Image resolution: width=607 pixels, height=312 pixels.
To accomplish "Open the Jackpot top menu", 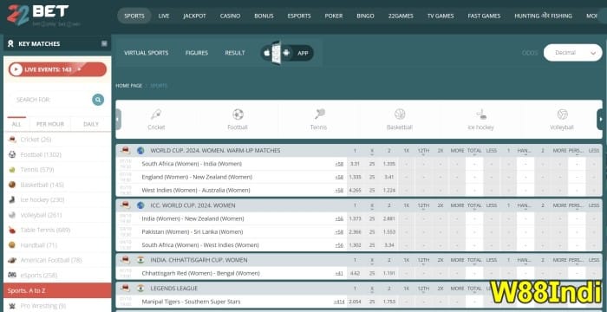I will (x=195, y=16).
